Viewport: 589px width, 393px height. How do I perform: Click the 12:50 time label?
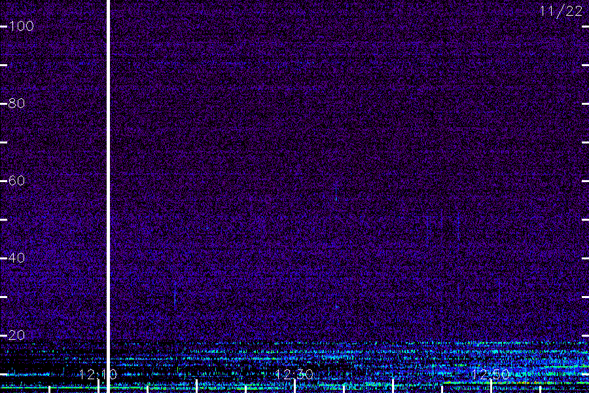click(x=490, y=374)
